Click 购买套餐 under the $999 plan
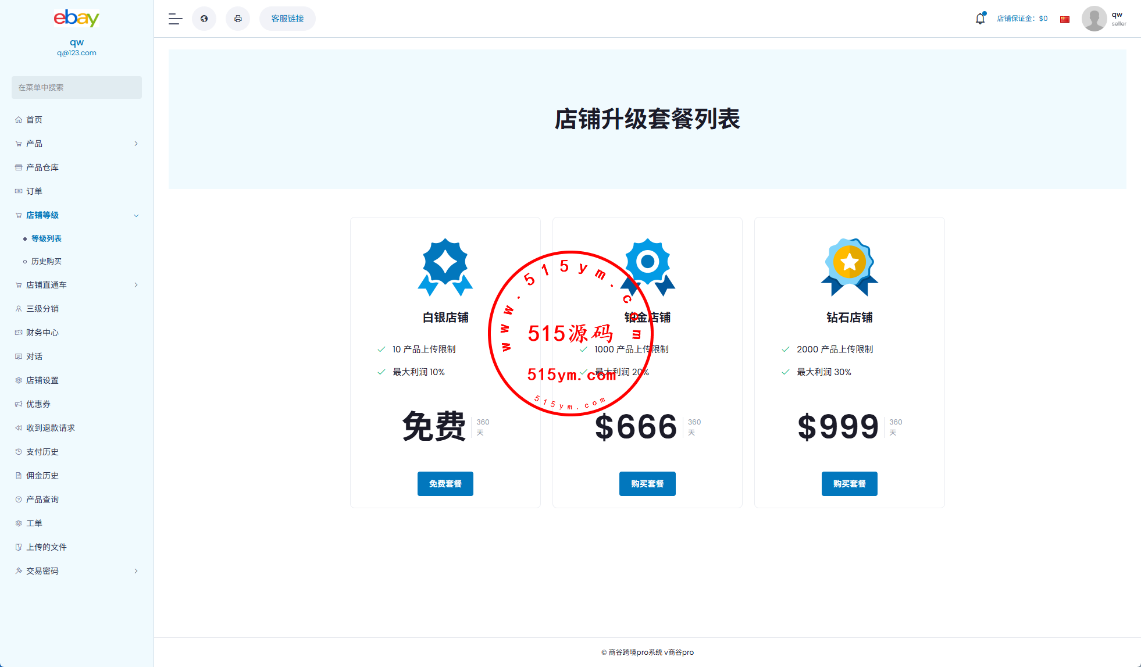 click(849, 484)
